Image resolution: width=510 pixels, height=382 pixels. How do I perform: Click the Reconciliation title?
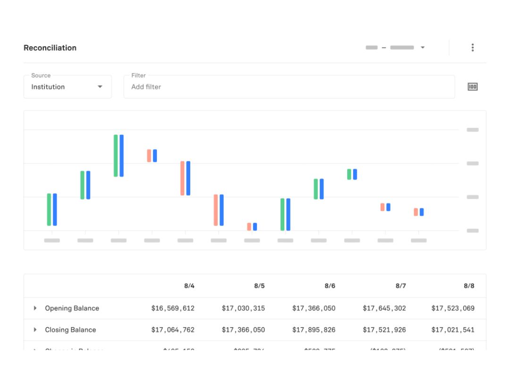tap(50, 48)
